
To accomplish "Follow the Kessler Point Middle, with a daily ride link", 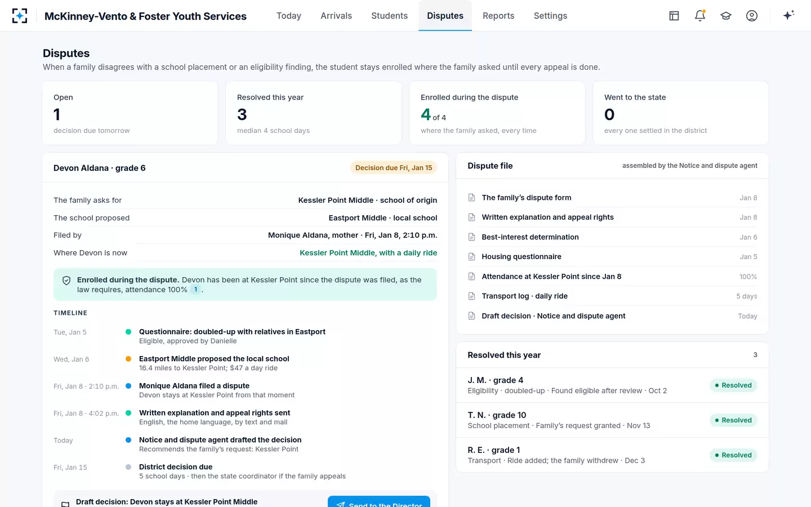I will click(368, 253).
